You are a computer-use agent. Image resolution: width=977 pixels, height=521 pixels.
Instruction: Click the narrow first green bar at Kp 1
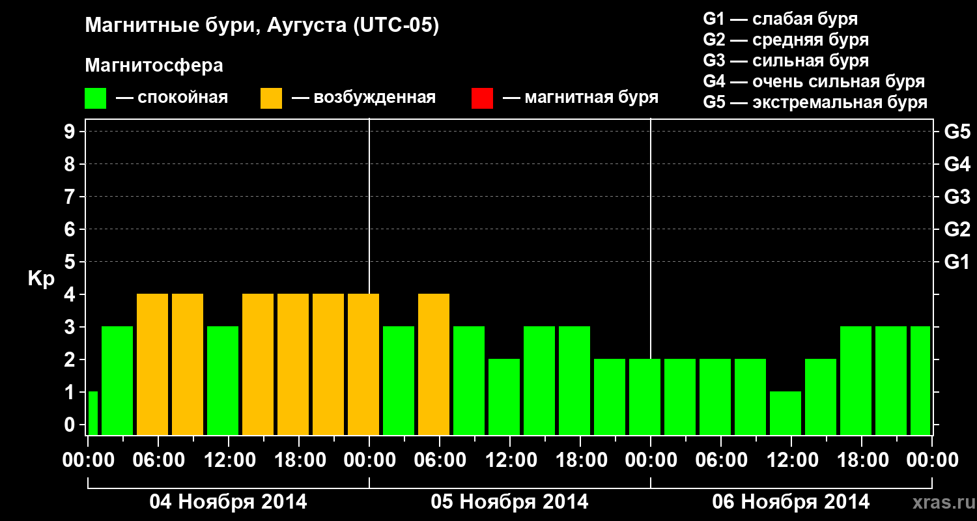click(x=92, y=413)
